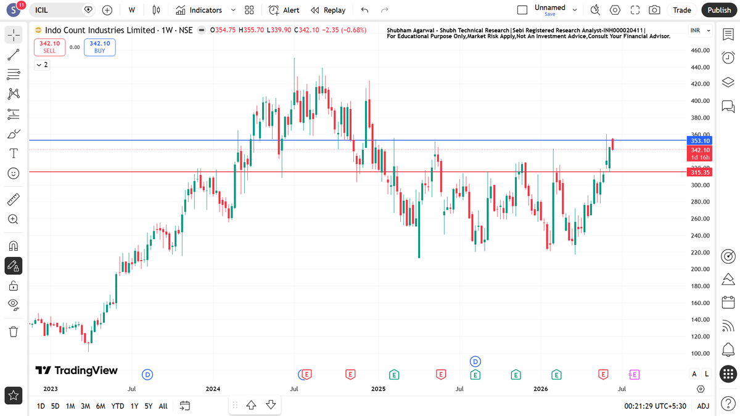This screenshot has width=740, height=416.
Task: Select the text annotation tool
Action: (14, 153)
